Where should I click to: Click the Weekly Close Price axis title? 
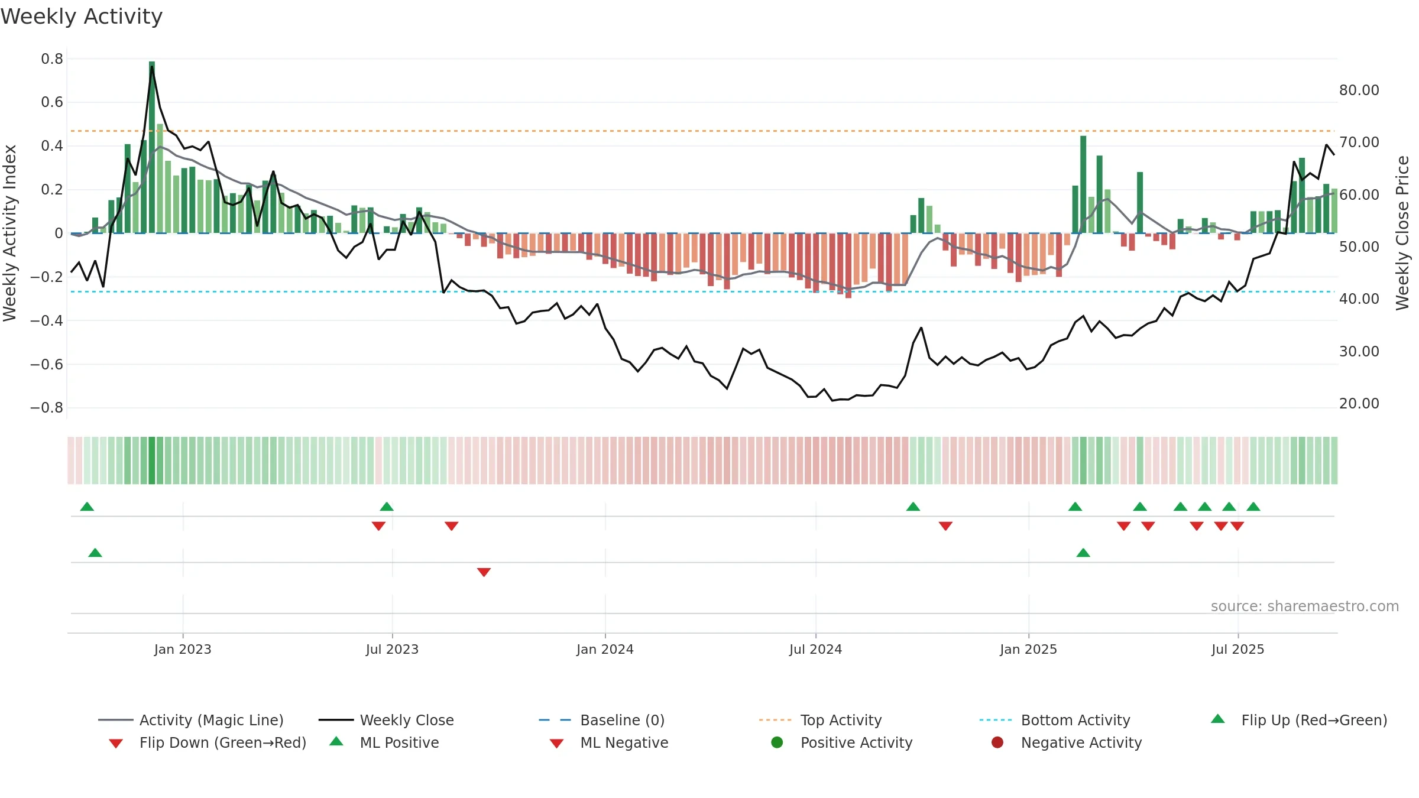1402,233
